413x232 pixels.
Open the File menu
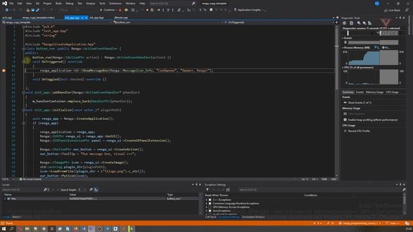(x=12, y=3)
